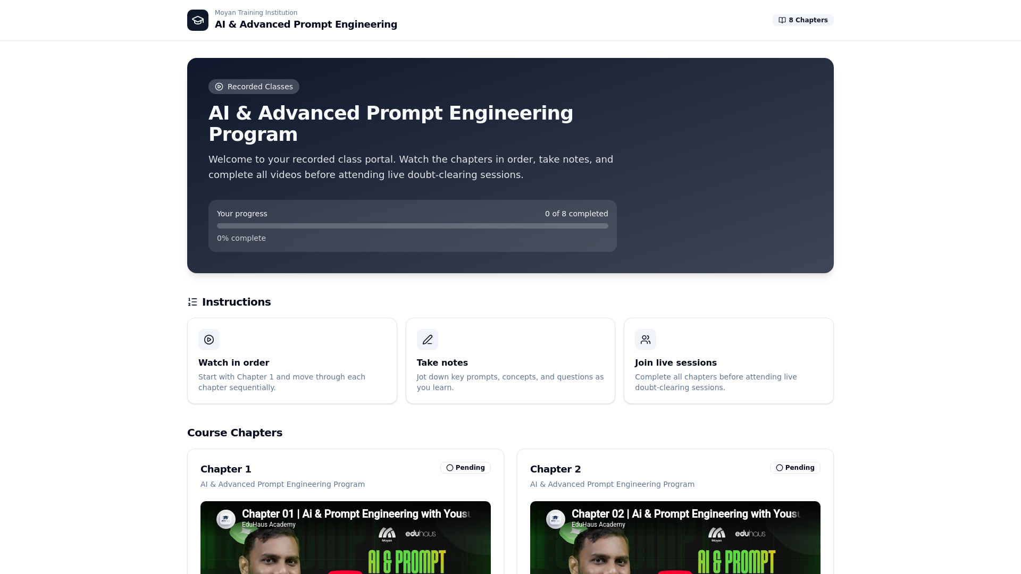The width and height of the screenshot is (1021, 574).
Task: Click EduHaus channel avatar on Chapter 01 video
Action: [226, 519]
